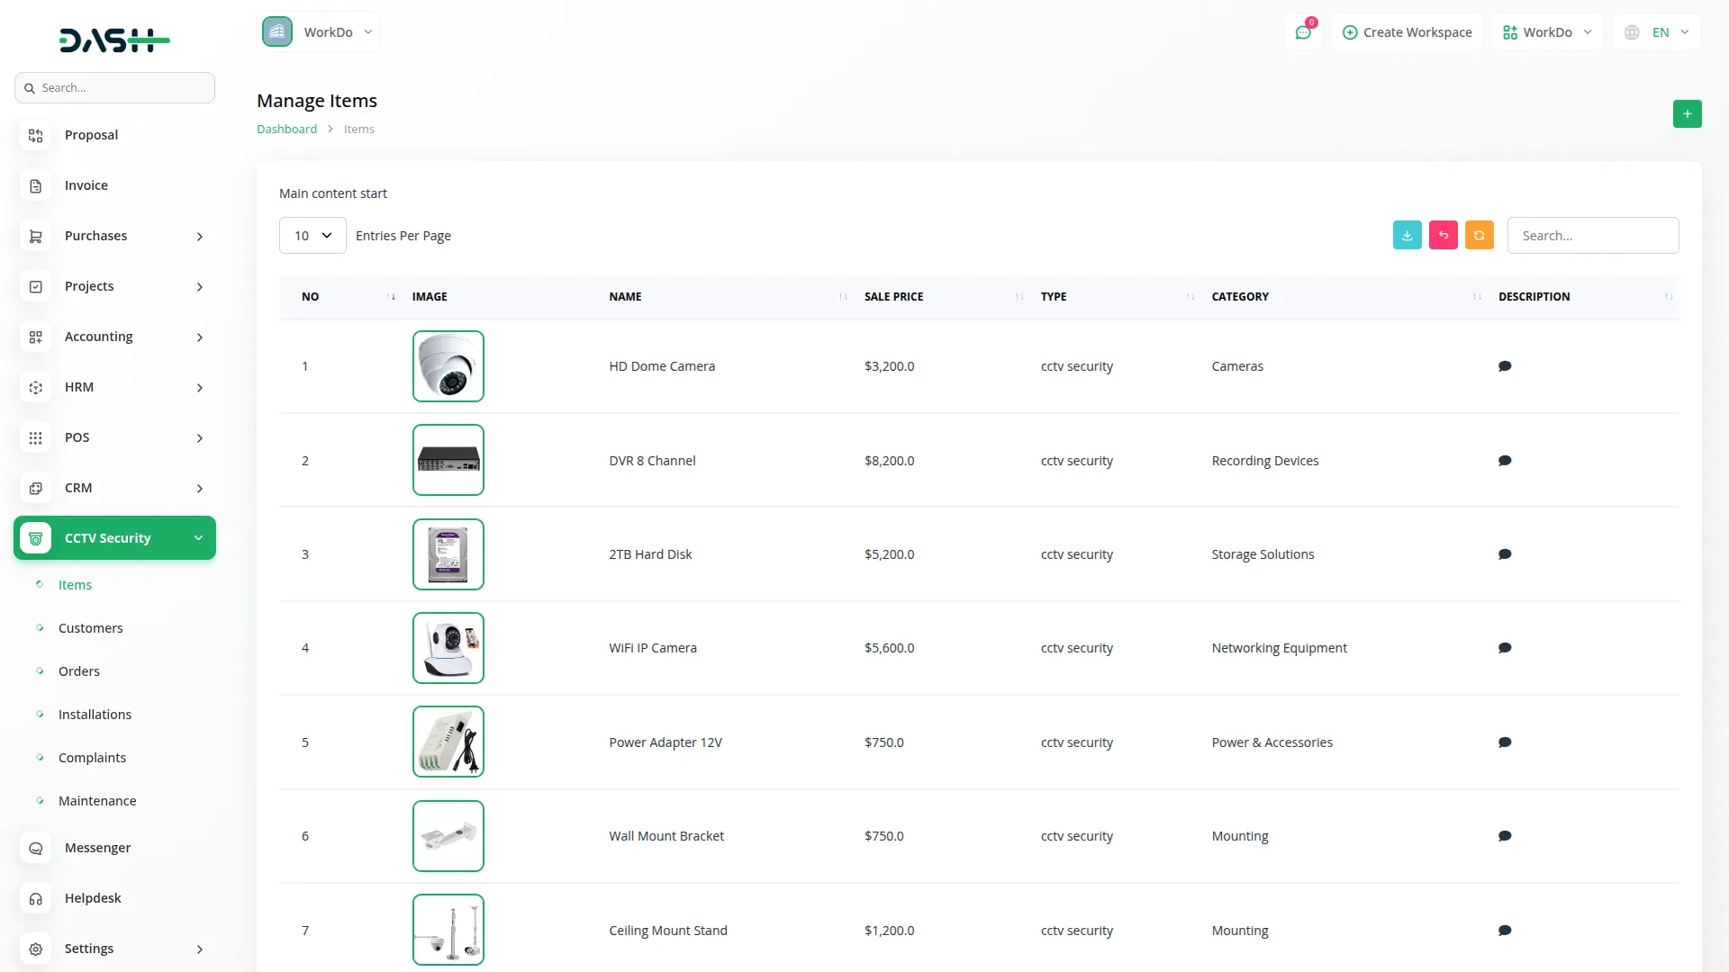Viewport: 1729px width, 972px height.
Task: Open the chat messages icon in header
Action: 1303,32
